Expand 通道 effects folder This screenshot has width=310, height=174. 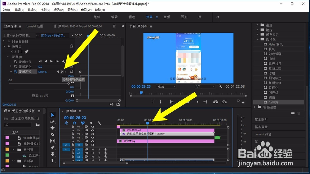[x=257, y=25]
